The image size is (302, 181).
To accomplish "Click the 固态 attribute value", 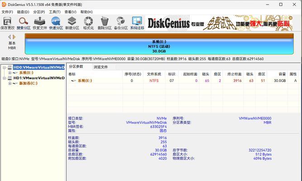I will pos(163,131).
